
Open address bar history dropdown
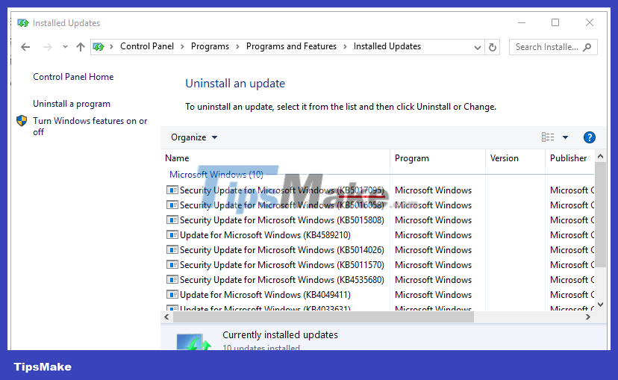click(477, 47)
